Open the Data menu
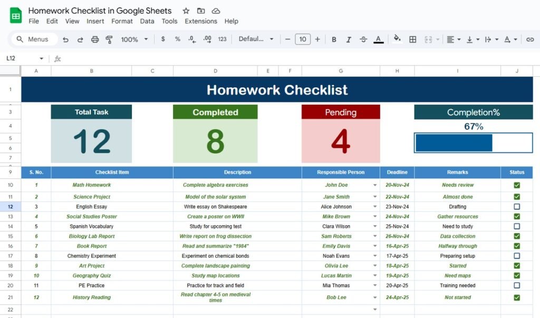The width and height of the screenshot is (540, 318). [147, 21]
